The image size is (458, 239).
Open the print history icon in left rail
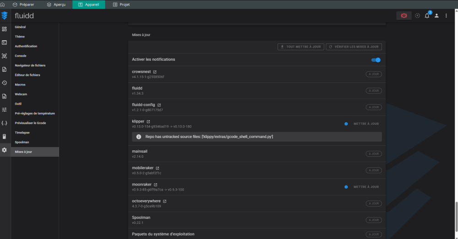point(5,83)
